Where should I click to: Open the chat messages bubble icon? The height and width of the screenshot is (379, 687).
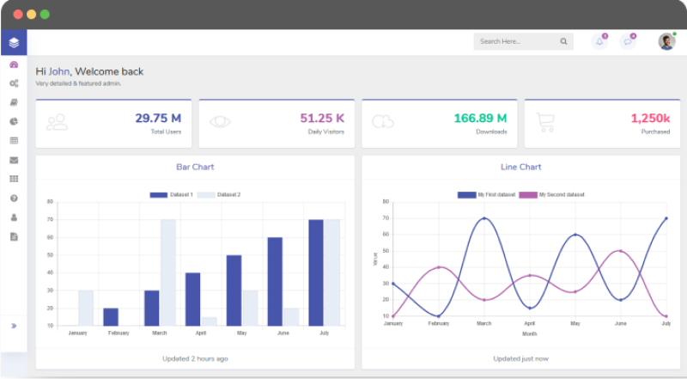[x=628, y=41]
